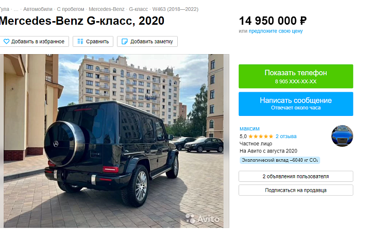Screen dimensions: 371x237
Task: Reveal number with Показать телефон
Action: click(x=296, y=76)
